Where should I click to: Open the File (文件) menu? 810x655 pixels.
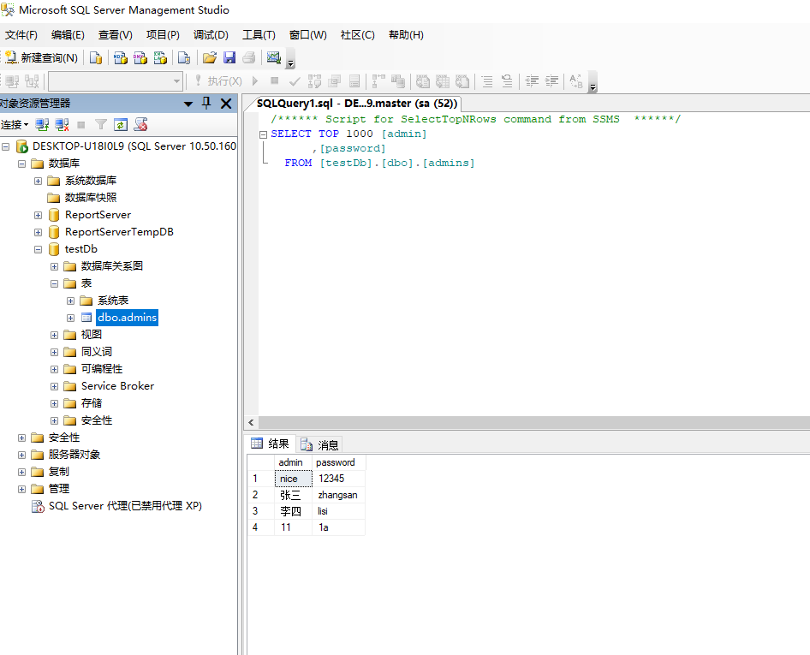click(21, 34)
